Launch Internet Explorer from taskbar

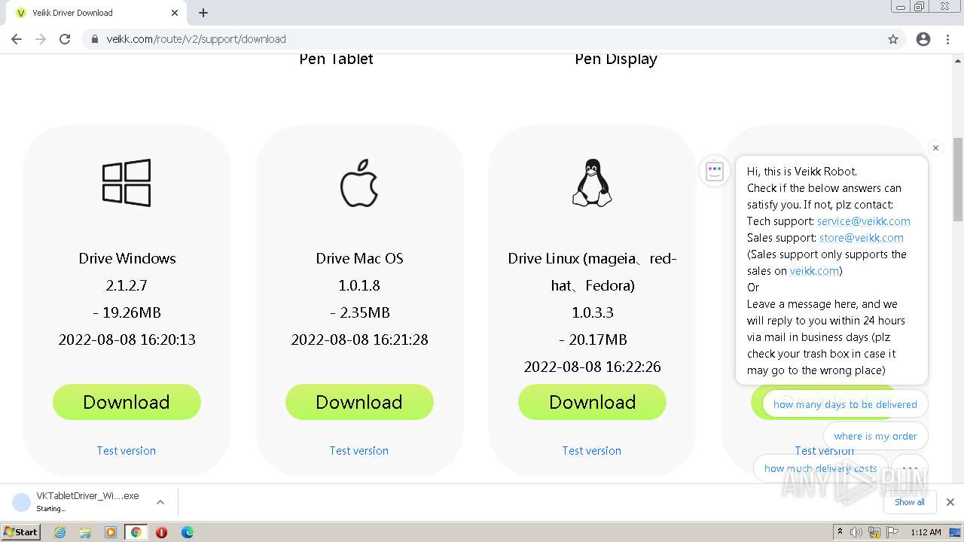click(59, 532)
